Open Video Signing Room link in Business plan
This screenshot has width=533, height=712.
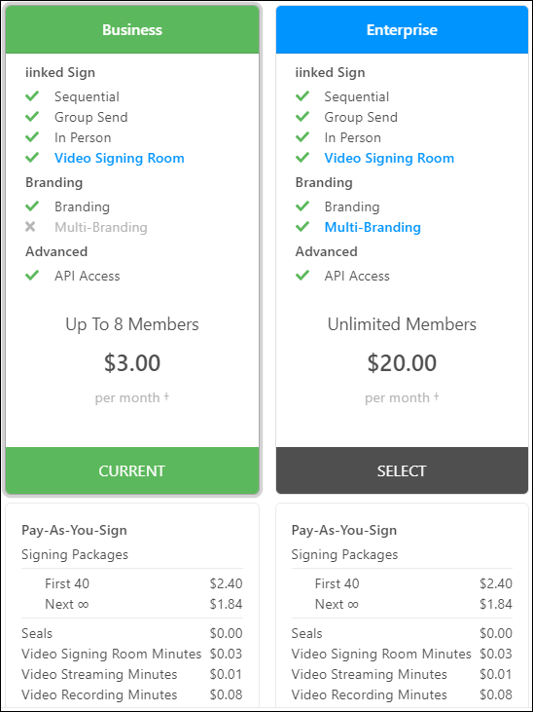pyautogui.click(x=120, y=158)
